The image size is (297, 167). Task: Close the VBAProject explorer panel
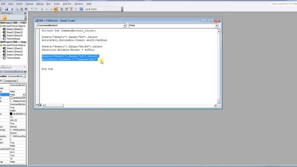click(25, 13)
